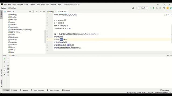This screenshot has width=172, height=96.
Task: Click the CRLF line separator widget
Action: click(x=139, y=93)
